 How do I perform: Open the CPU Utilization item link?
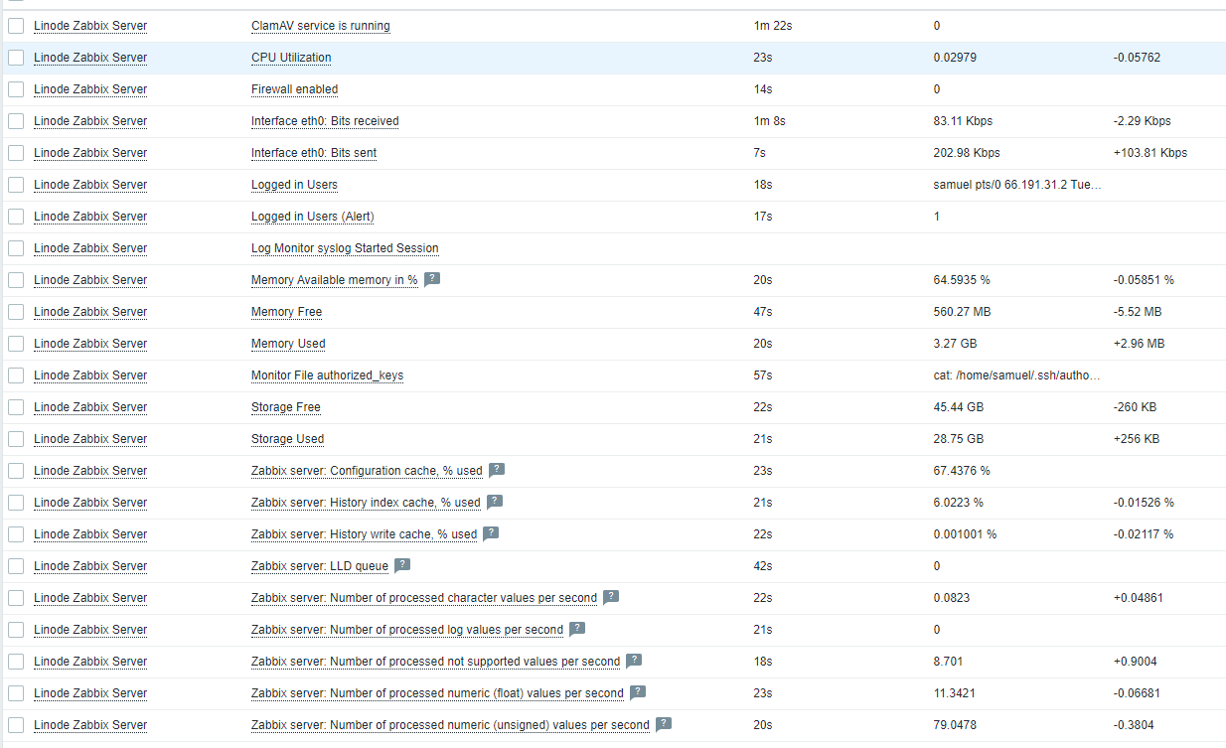[291, 58]
